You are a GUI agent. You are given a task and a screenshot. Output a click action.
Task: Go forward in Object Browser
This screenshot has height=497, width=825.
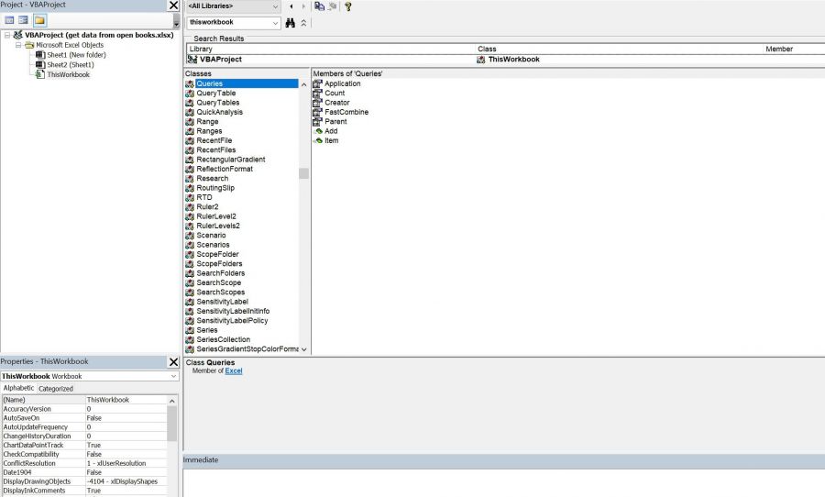[x=303, y=6]
